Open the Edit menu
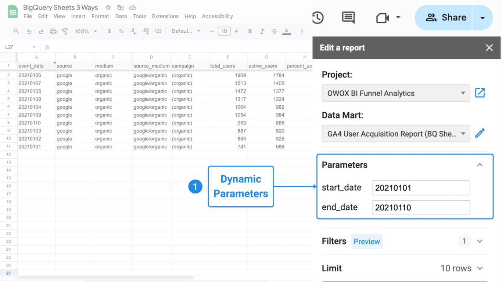The height and width of the screenshot is (282, 502). tap(43, 17)
